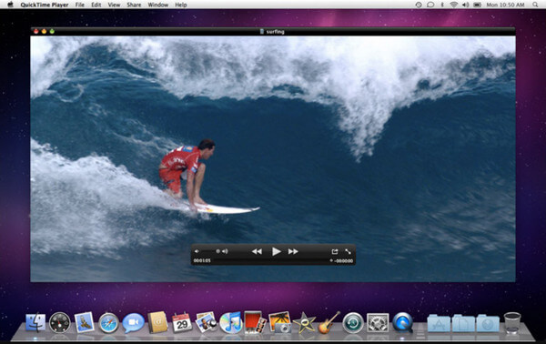Screen dimensions: 546x344
Task: Open iPhoto from the Dock
Action: point(279,322)
